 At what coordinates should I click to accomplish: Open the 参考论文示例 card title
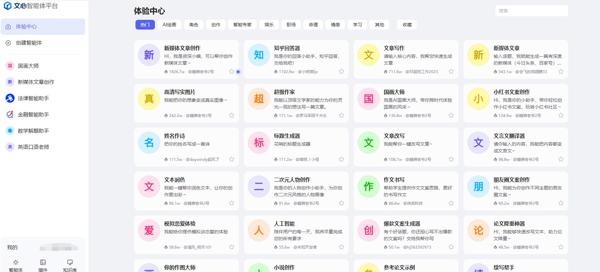pyautogui.click(x=399, y=267)
